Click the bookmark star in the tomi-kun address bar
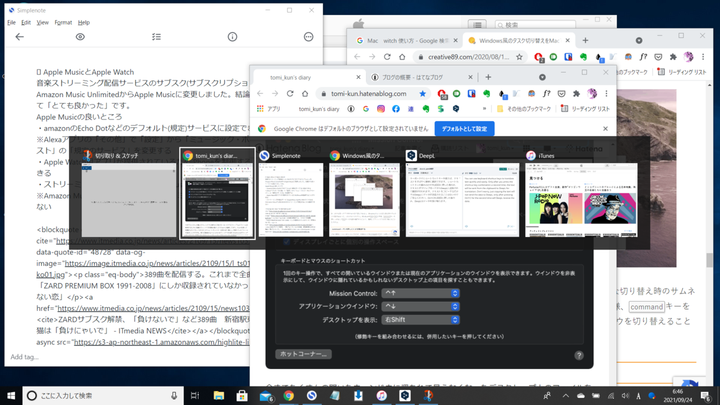 click(x=422, y=94)
